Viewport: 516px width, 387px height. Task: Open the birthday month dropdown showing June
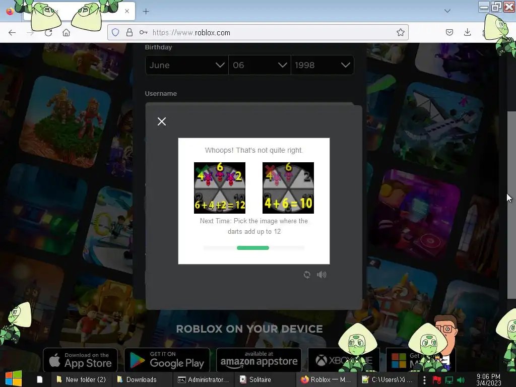coord(186,65)
